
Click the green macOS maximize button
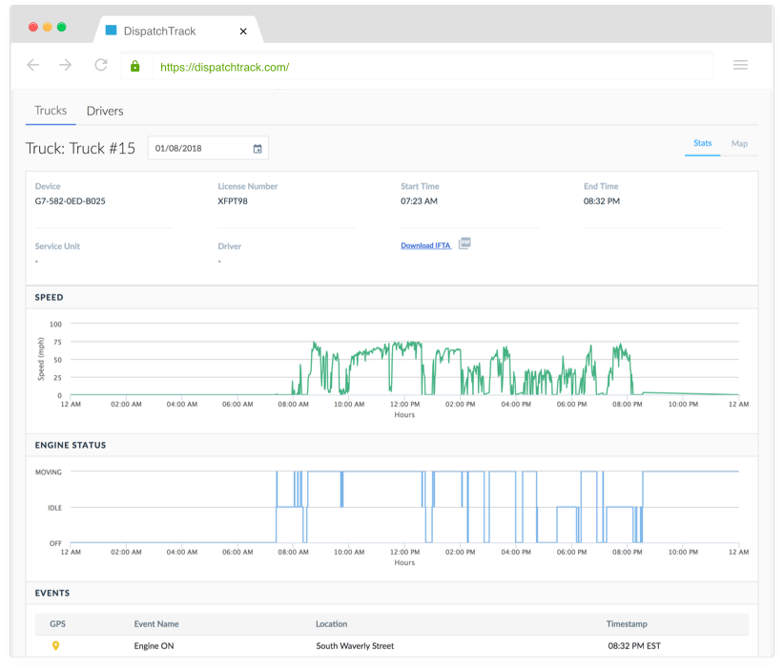(61, 27)
